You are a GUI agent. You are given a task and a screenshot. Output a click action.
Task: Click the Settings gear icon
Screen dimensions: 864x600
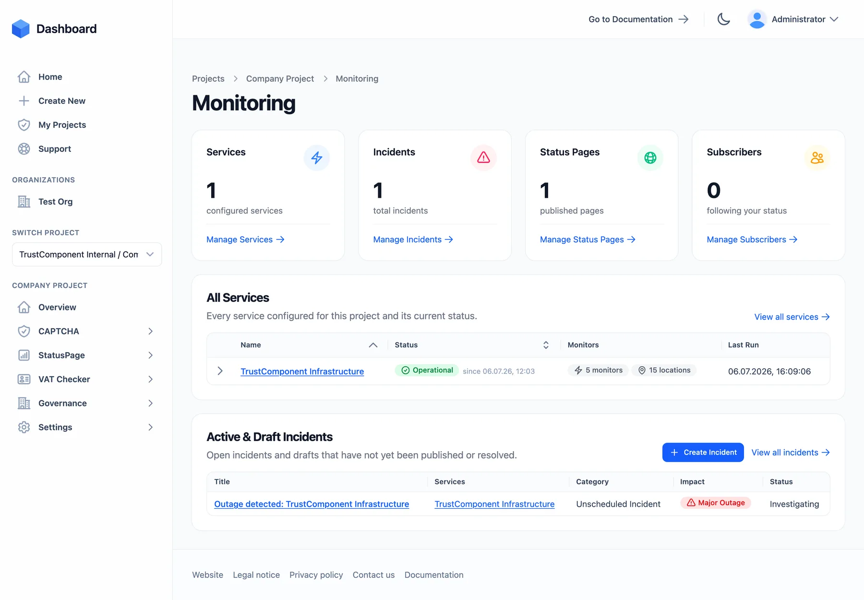24,427
